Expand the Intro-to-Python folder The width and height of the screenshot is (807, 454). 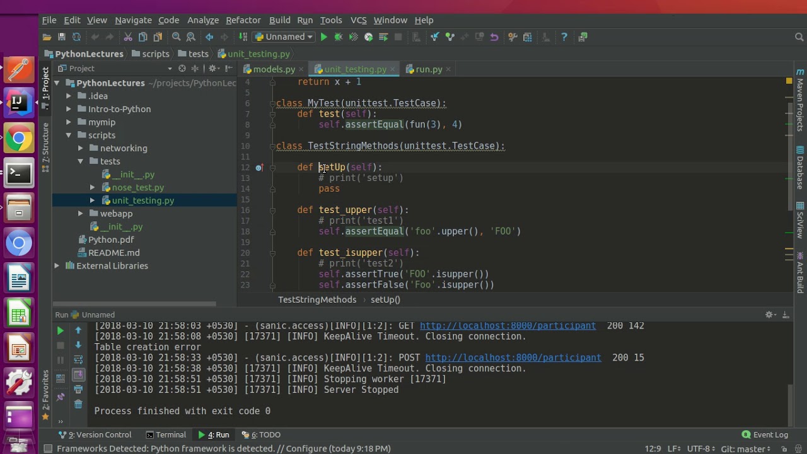pyautogui.click(x=69, y=109)
